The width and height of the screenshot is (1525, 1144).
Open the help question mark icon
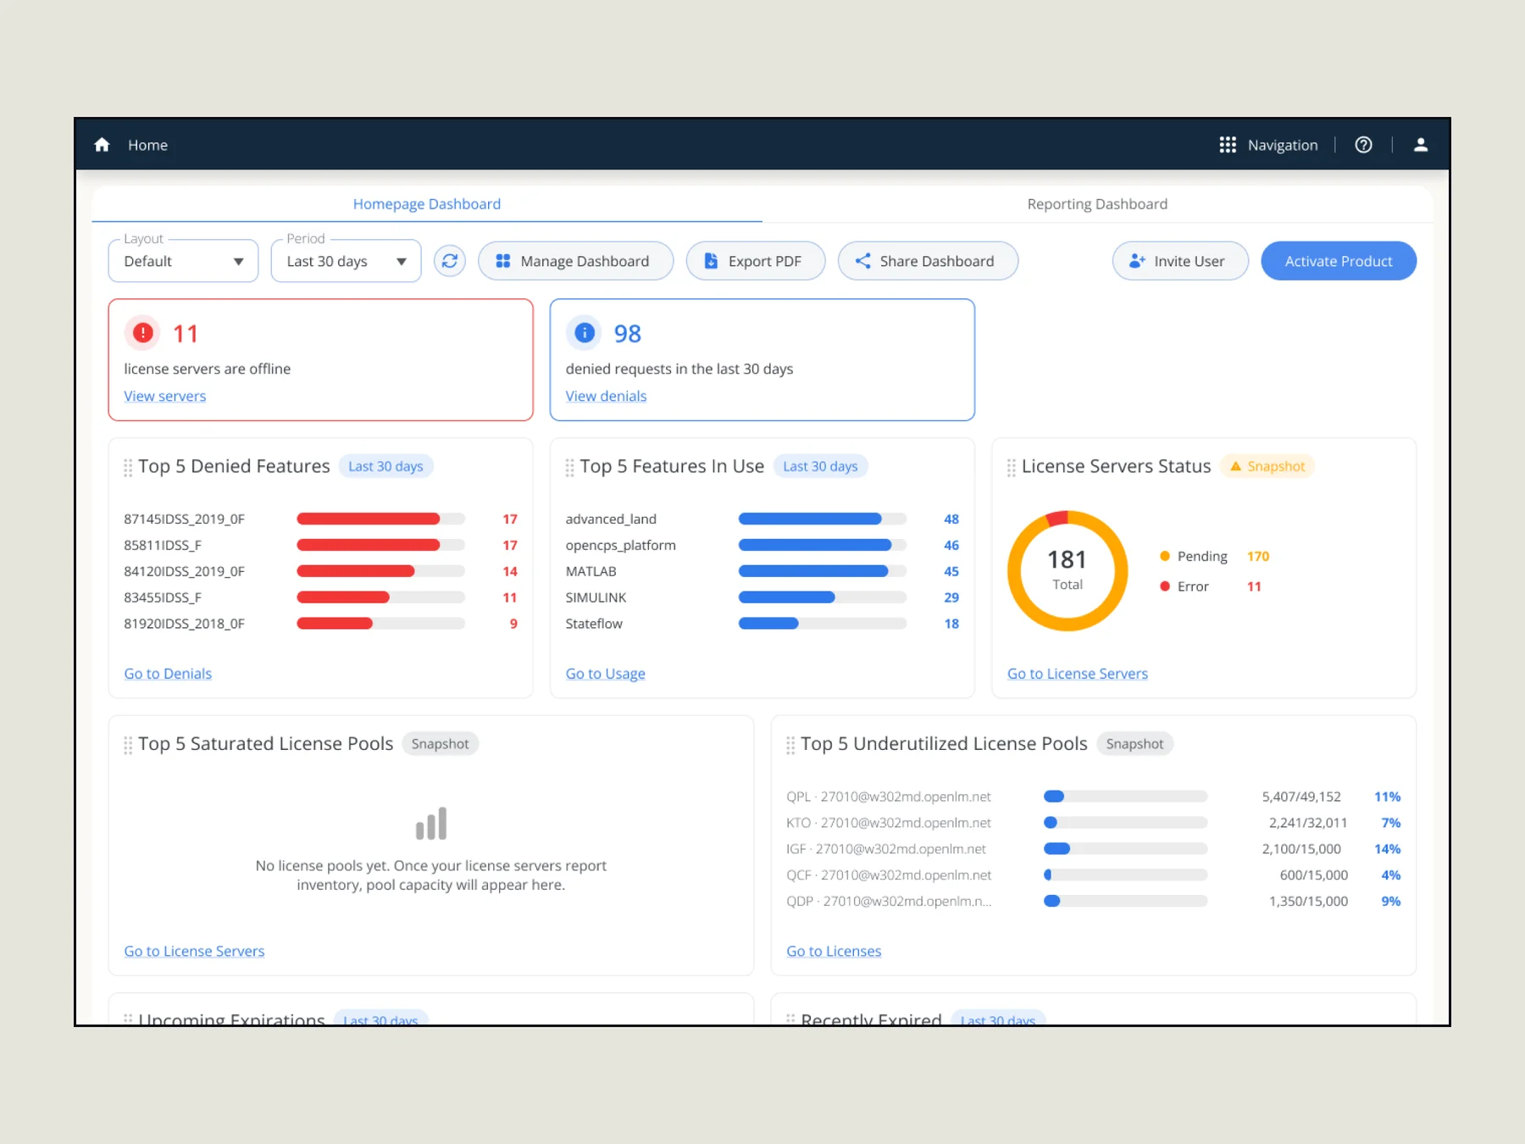[1363, 145]
